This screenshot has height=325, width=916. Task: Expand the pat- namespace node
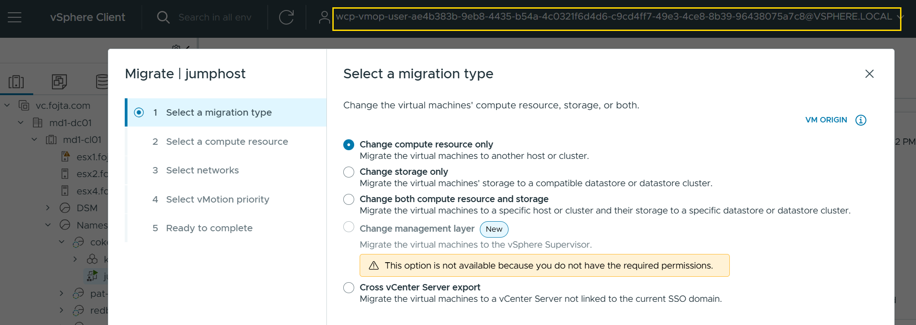[x=61, y=293]
